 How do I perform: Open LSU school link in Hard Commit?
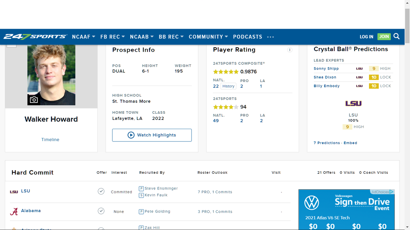click(x=26, y=191)
